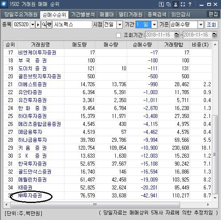
Task: Toggle the pin window icon
Action: [176, 4]
